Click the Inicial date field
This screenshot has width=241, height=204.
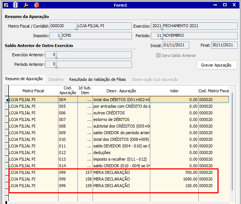[176, 45]
